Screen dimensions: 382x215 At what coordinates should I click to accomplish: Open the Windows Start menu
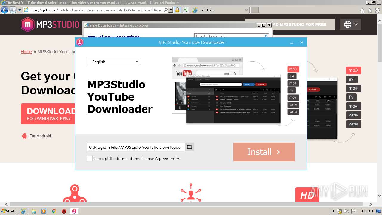point(8,211)
